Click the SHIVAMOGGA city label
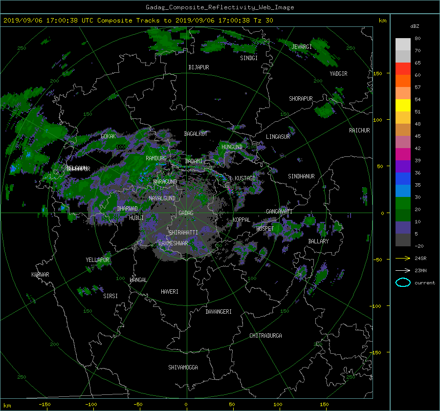This screenshot has height=411, width=440. (x=183, y=368)
